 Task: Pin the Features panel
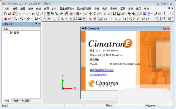coord(36,24)
